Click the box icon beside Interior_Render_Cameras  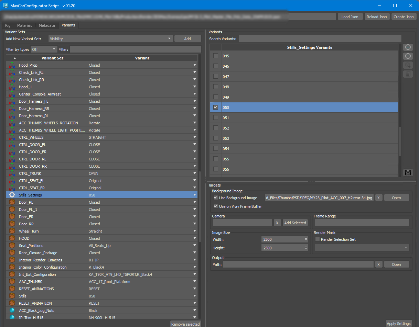[12, 260]
